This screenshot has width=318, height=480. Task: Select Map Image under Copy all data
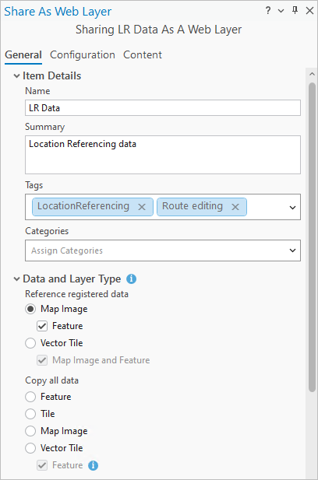30,431
